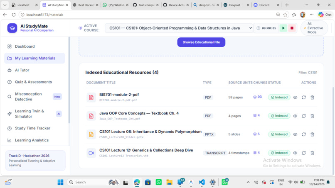Open the AI Tutor page
This screenshot has height=188, width=335.
pyautogui.click(x=34, y=70)
